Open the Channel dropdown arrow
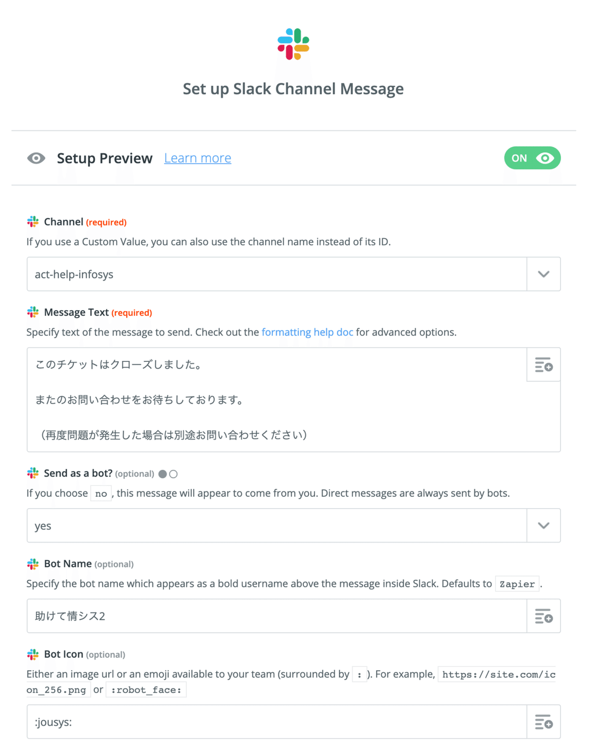 pyautogui.click(x=543, y=274)
